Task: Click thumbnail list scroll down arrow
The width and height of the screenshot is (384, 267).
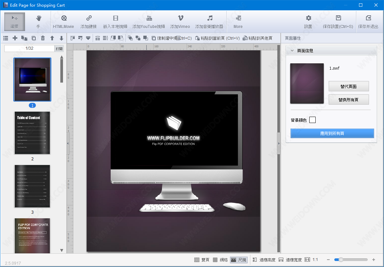Action: click(x=62, y=250)
